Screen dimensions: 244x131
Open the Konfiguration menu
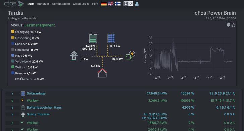[61, 4]
